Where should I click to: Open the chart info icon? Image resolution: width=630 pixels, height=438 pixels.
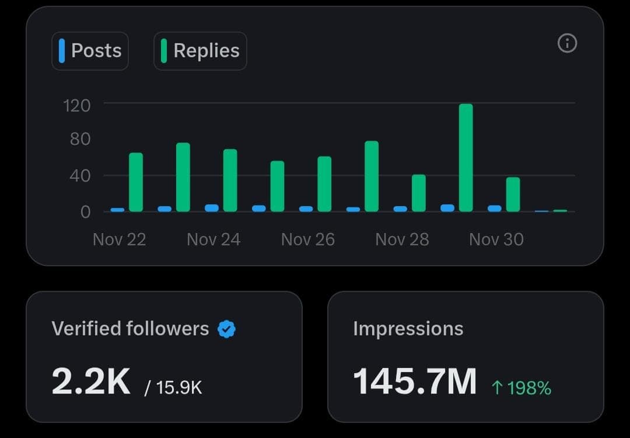click(x=567, y=43)
